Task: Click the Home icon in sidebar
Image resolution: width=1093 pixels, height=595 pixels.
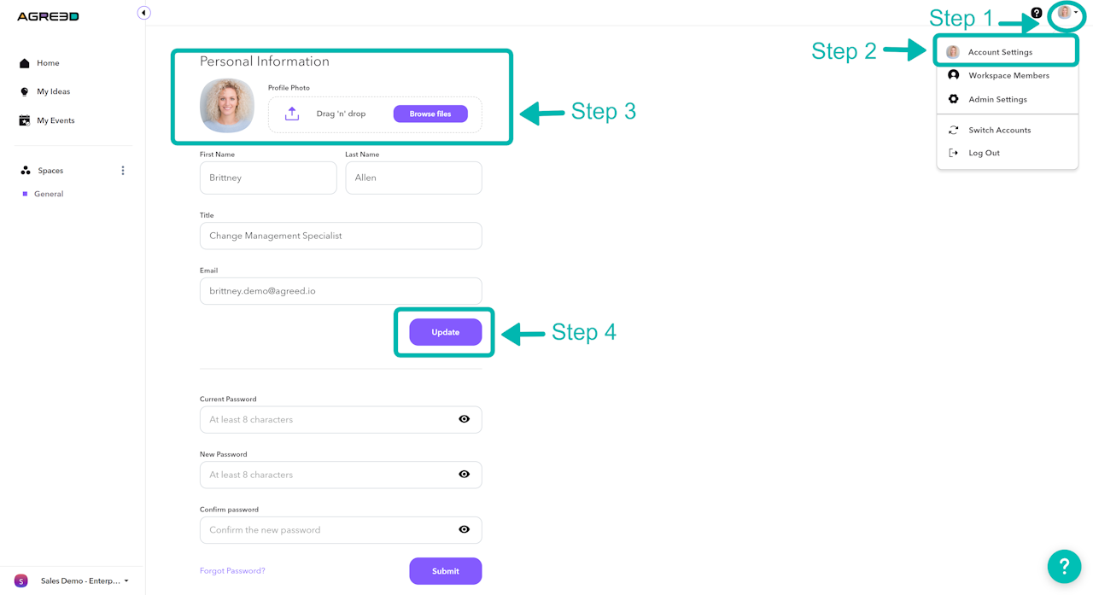Action: point(25,63)
